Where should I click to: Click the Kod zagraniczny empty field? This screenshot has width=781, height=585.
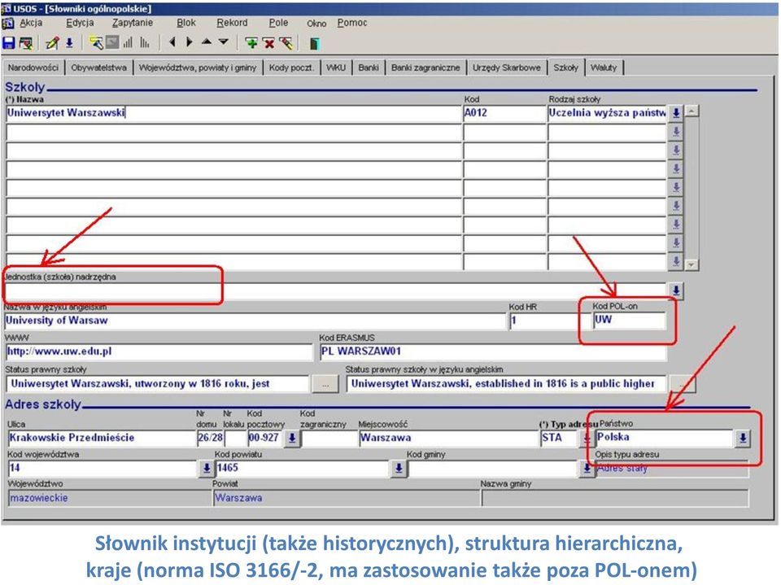coord(328,439)
